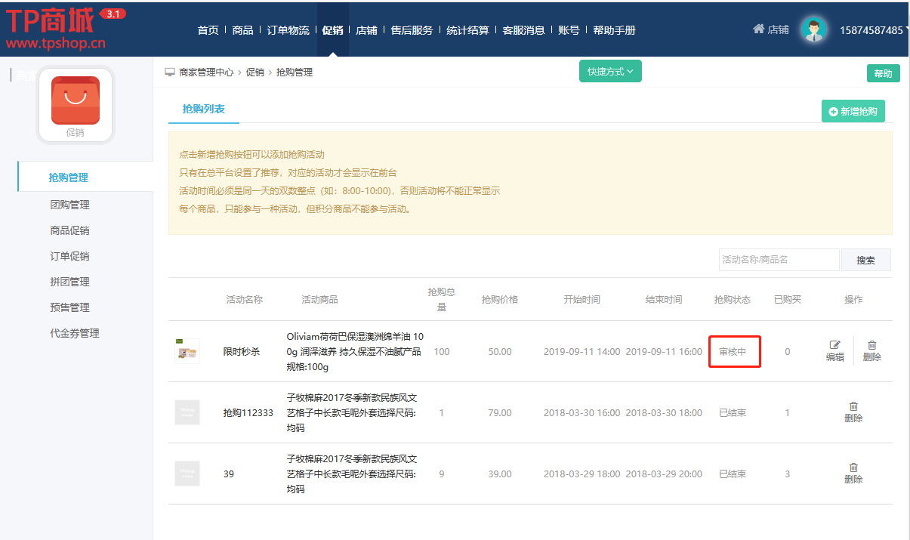
Task: Switch to the 抢购列表 tab
Action: point(204,110)
